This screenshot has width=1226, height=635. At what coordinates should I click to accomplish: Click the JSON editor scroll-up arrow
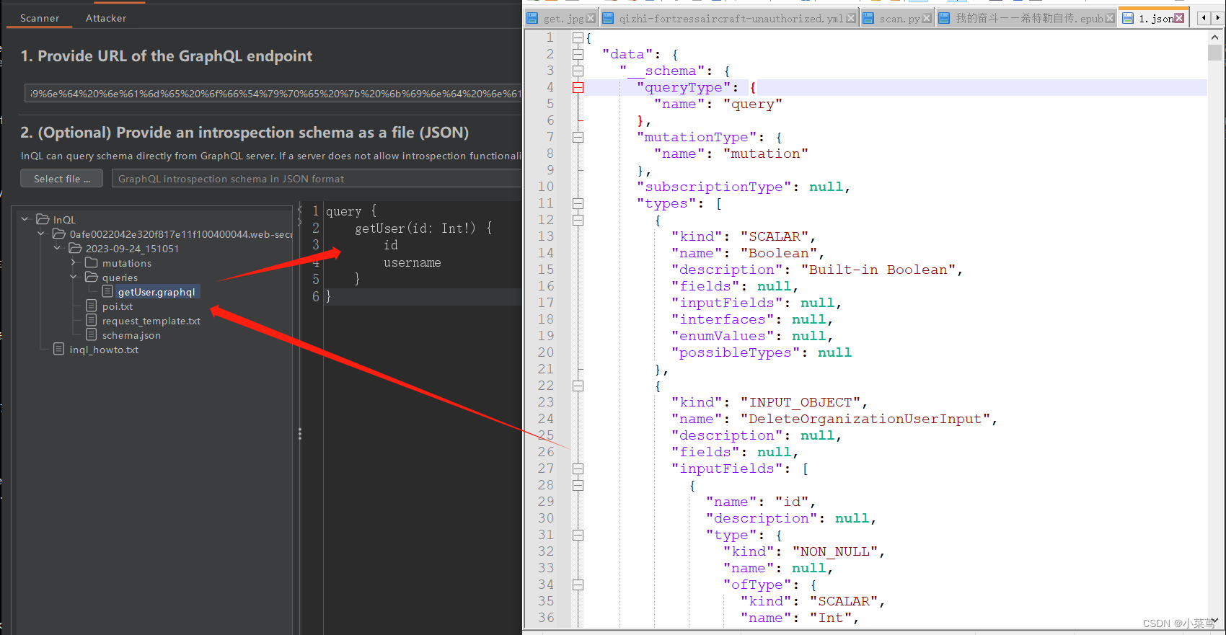(1215, 37)
